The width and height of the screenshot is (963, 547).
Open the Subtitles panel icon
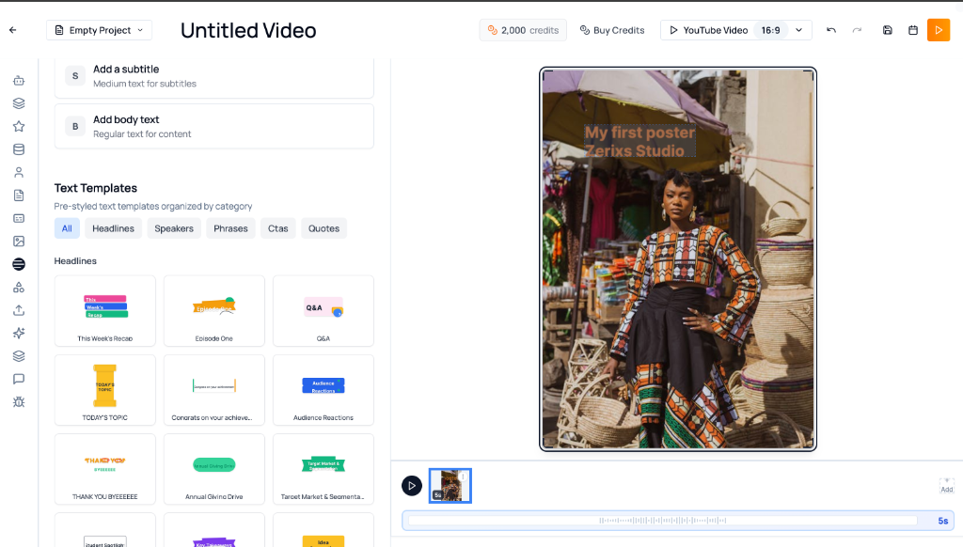click(x=18, y=217)
